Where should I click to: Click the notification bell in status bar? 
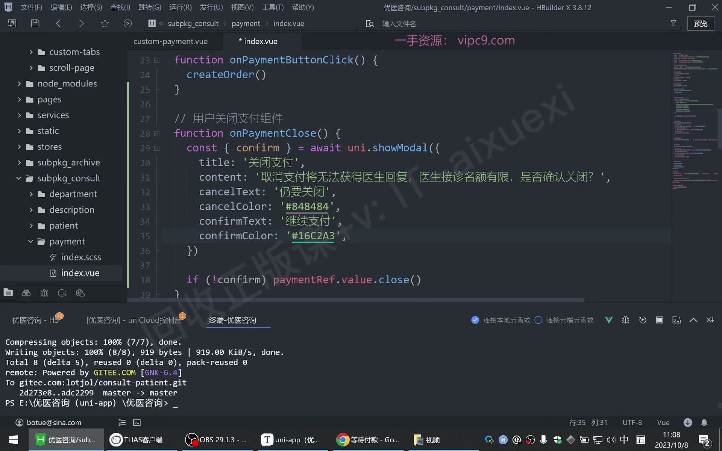point(704,422)
